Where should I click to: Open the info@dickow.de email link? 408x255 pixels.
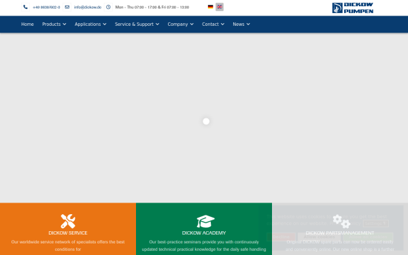pyautogui.click(x=88, y=7)
